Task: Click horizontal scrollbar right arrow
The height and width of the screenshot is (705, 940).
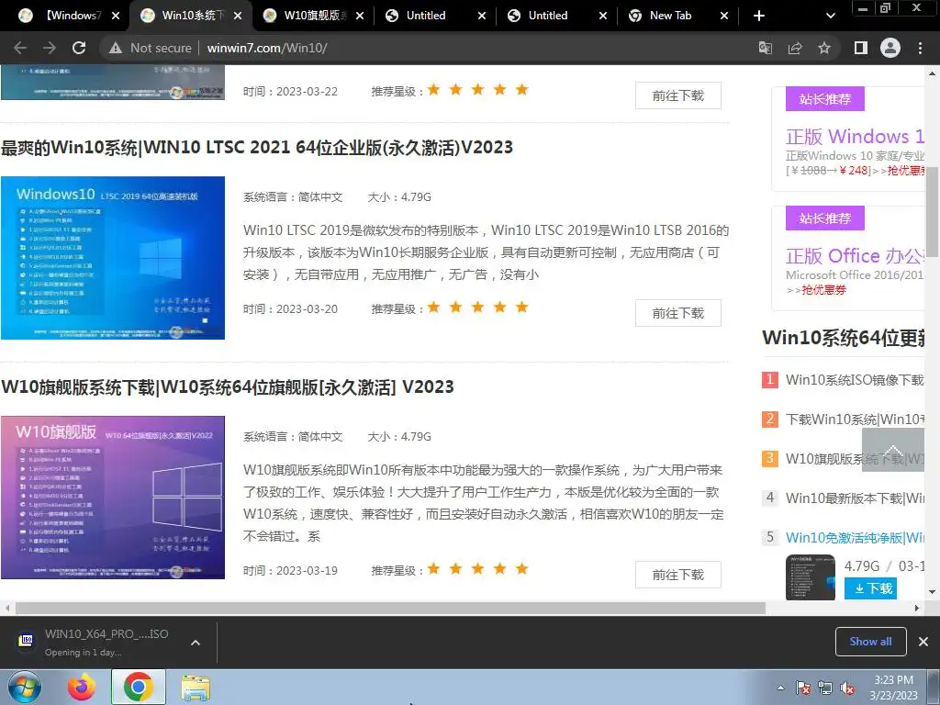Action: pyautogui.click(x=917, y=608)
